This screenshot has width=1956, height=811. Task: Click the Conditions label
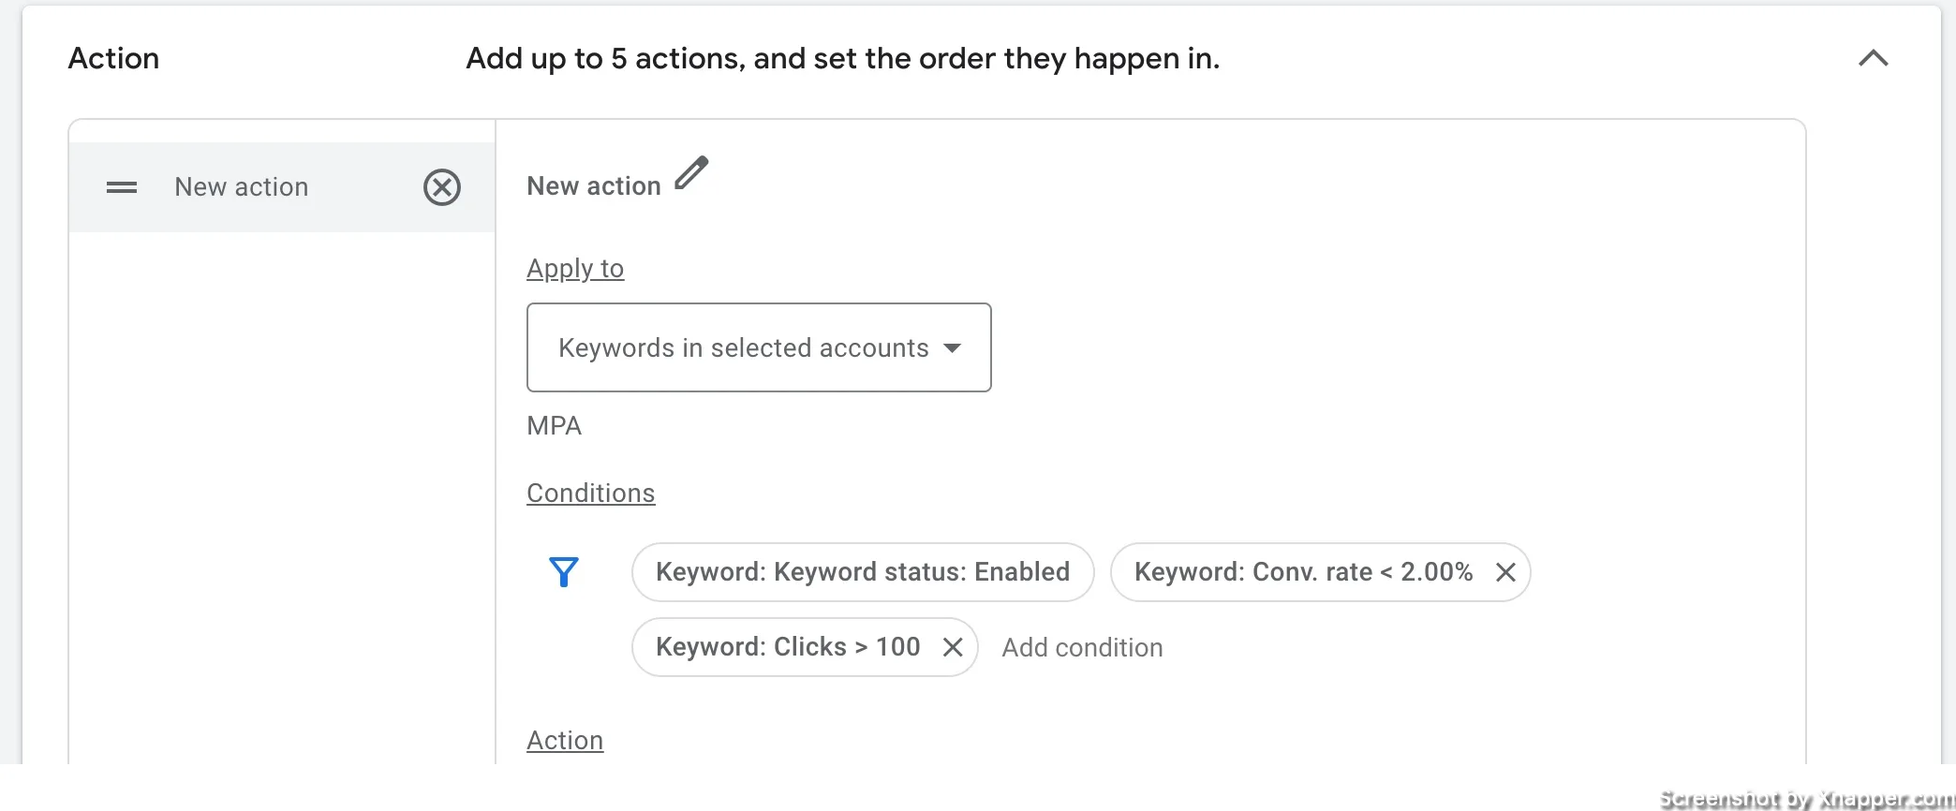coord(590,494)
